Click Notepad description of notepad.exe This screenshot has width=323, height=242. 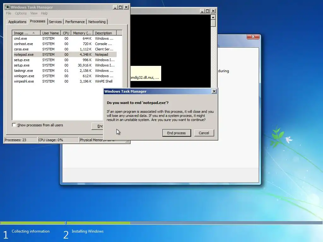tap(101, 55)
